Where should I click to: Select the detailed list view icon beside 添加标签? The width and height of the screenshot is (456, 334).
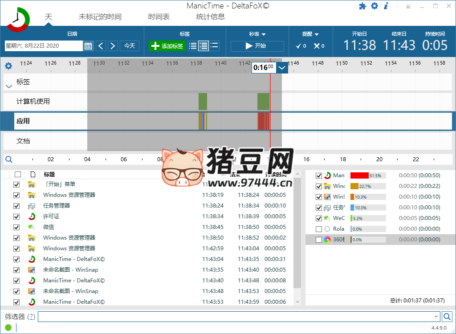(x=204, y=46)
